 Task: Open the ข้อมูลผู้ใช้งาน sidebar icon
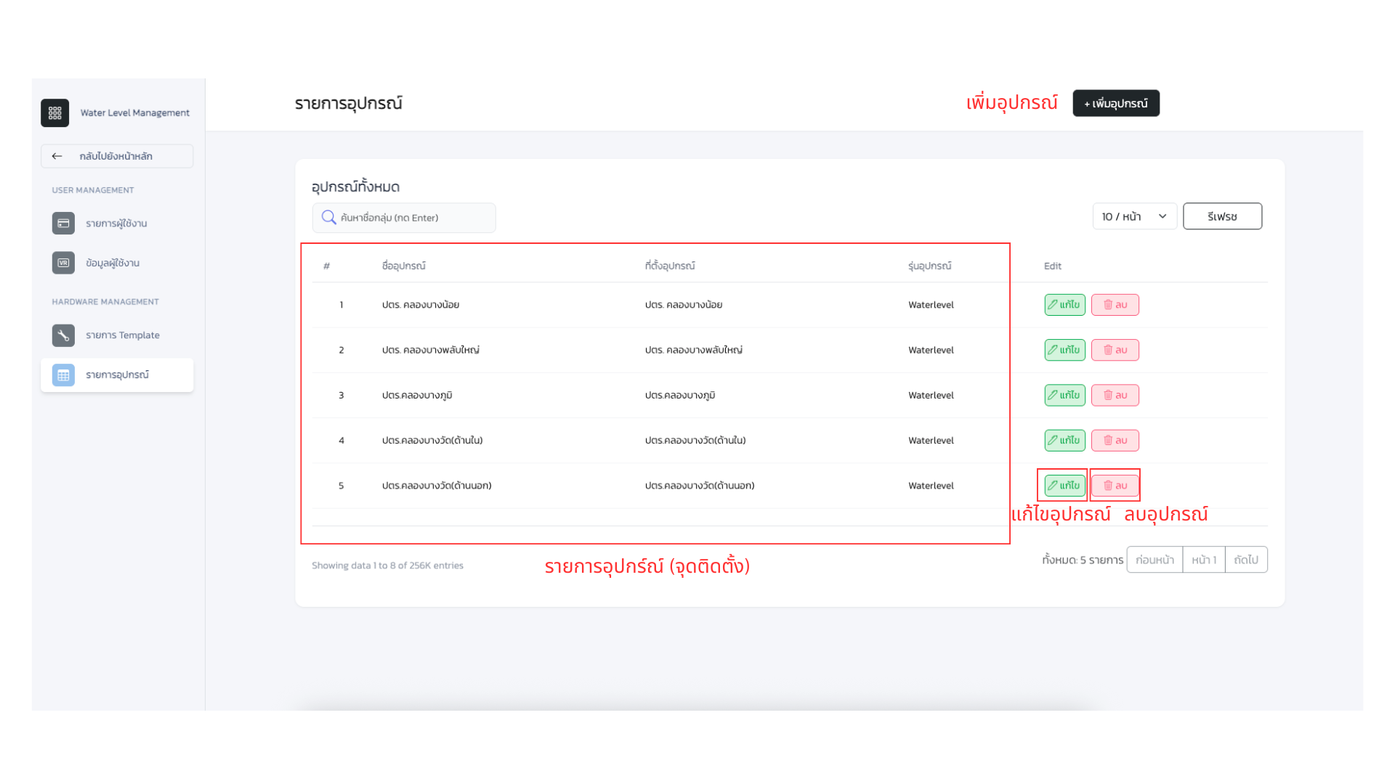[63, 263]
